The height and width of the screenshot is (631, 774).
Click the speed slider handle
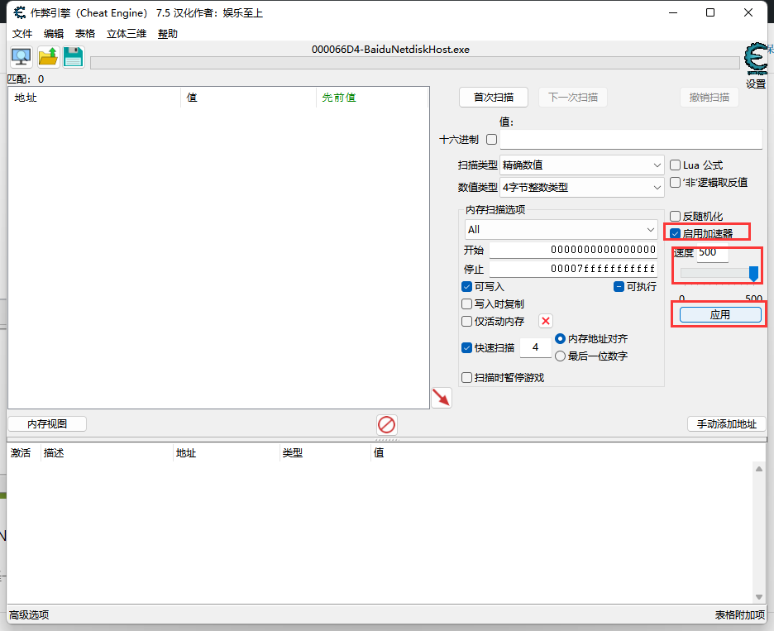(753, 273)
